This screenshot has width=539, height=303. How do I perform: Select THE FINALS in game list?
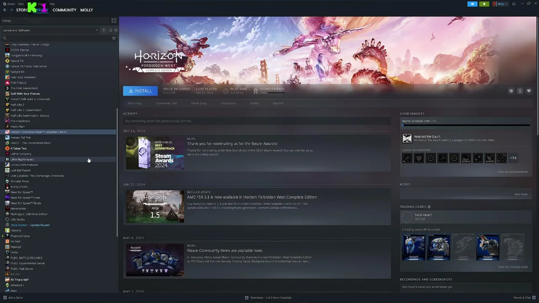[18, 83]
